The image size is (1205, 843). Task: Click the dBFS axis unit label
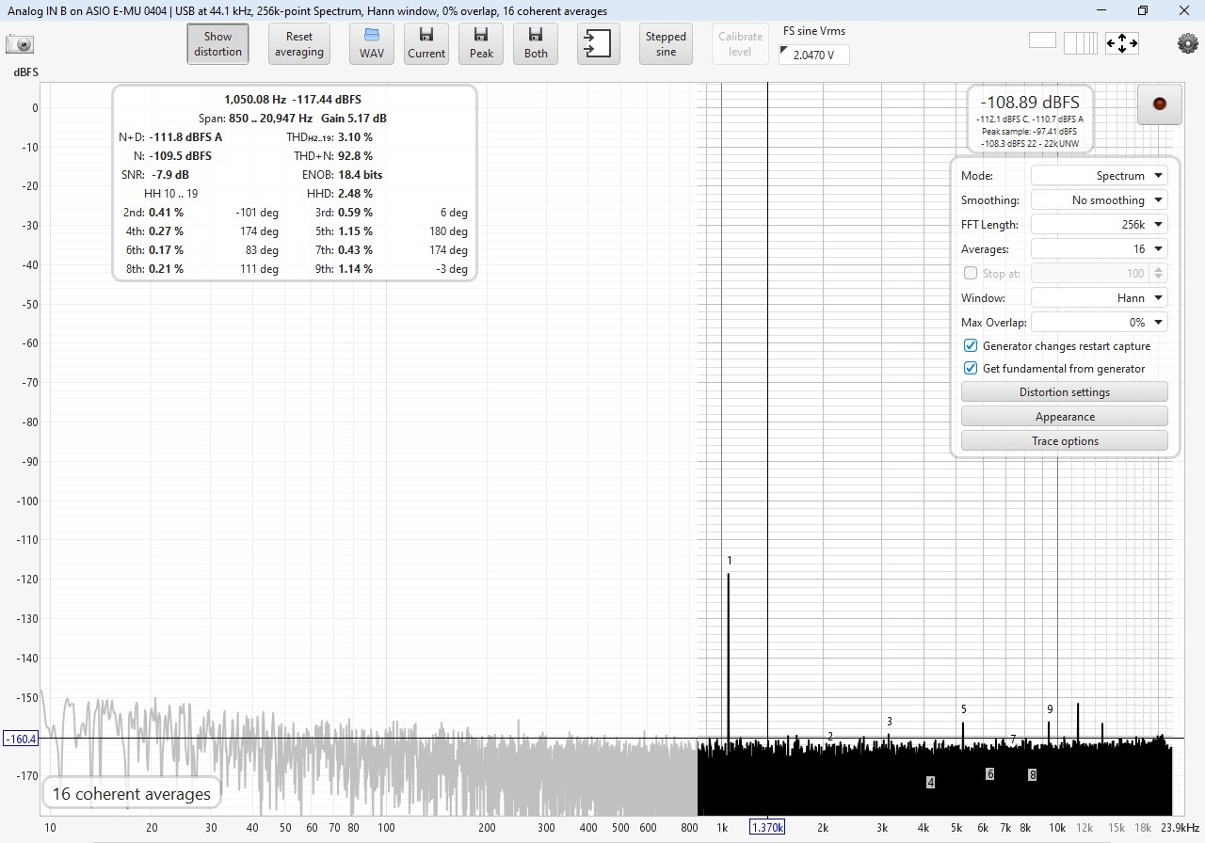click(x=25, y=72)
